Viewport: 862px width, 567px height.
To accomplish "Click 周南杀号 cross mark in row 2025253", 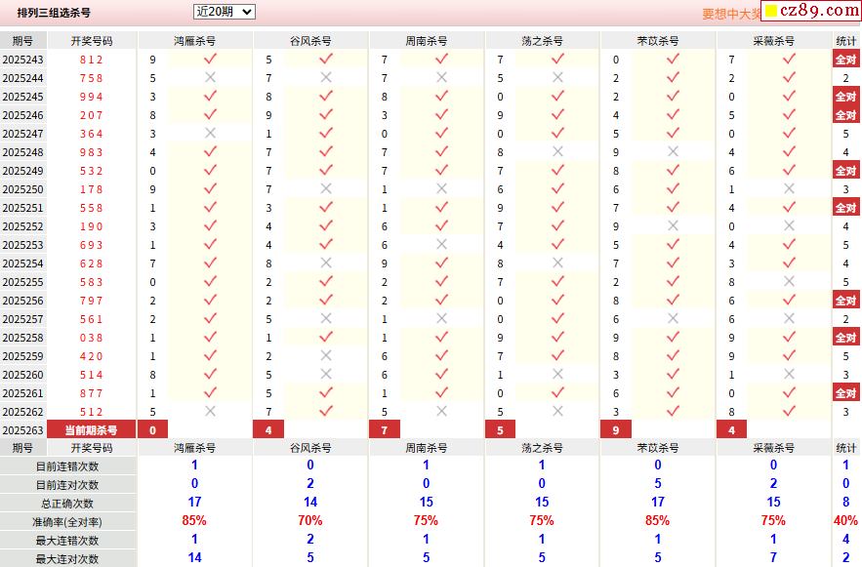I will coord(441,244).
